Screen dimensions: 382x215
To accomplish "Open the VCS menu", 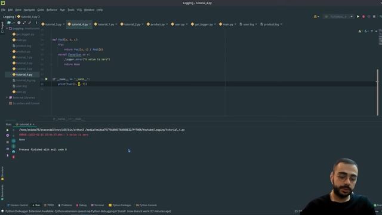I will coord(79,10).
